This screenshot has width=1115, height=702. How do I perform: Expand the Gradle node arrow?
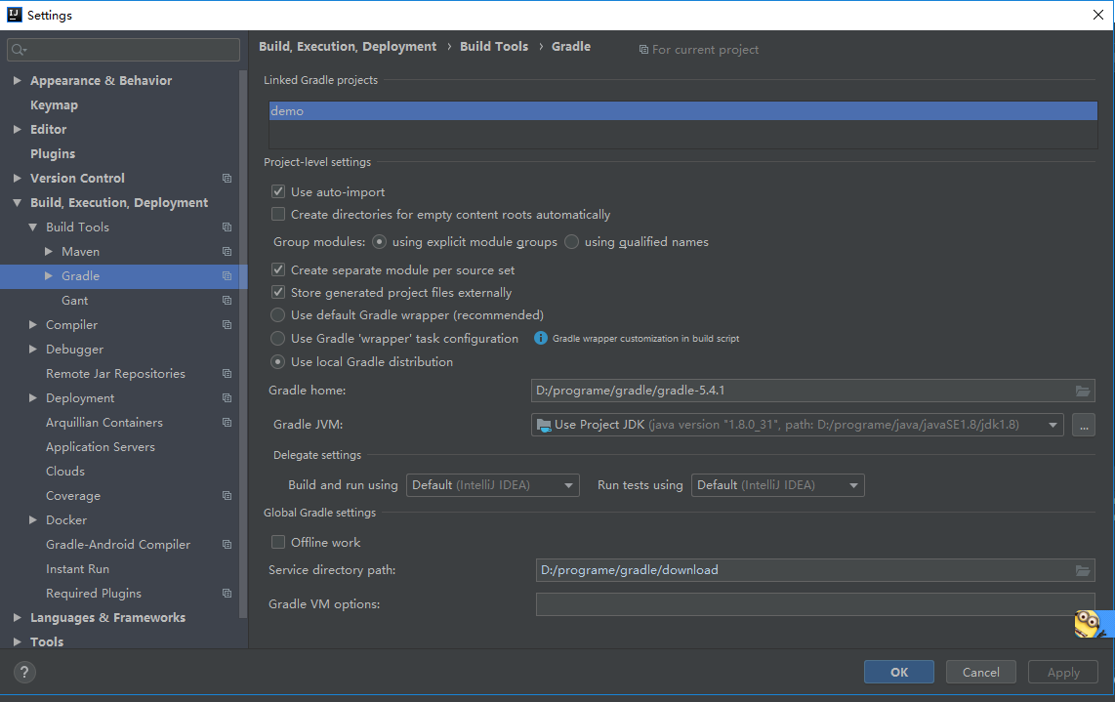tap(49, 276)
